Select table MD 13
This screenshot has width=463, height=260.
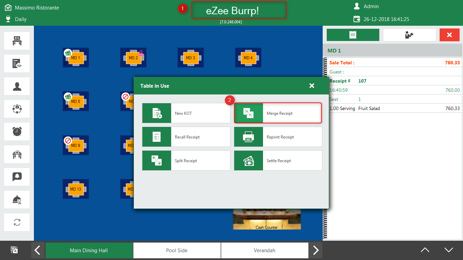(76, 189)
